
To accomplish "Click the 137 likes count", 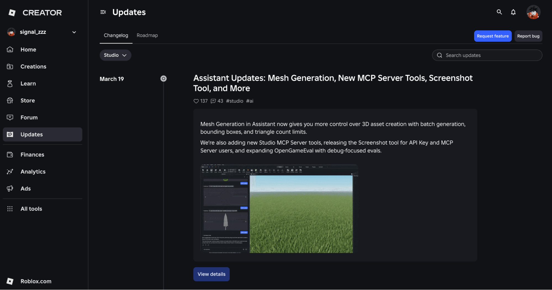I will (x=204, y=101).
